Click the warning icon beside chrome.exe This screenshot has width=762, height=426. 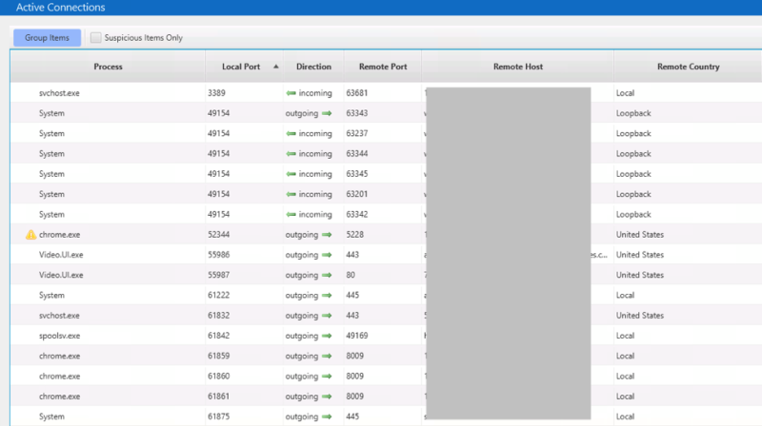tap(30, 235)
